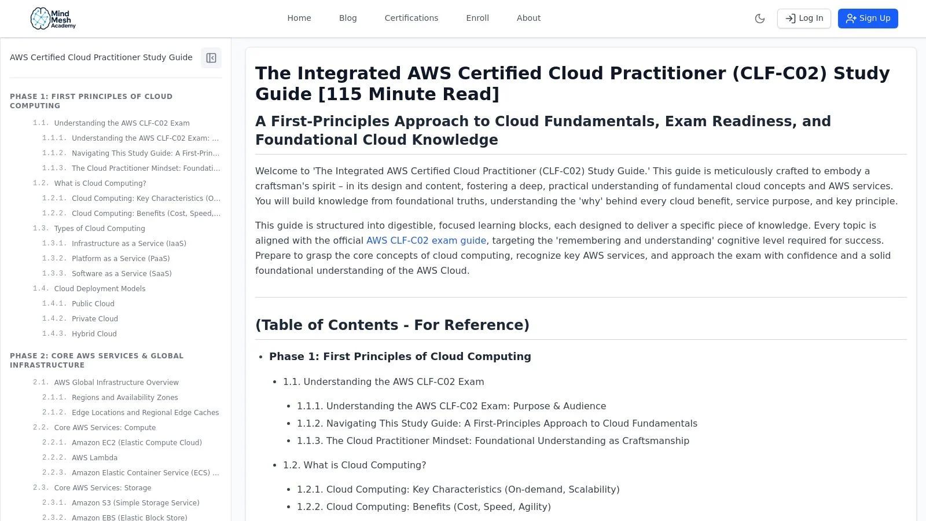
Task: Click content entry 1.1.1 Purpose & Audience
Action: 451,406
